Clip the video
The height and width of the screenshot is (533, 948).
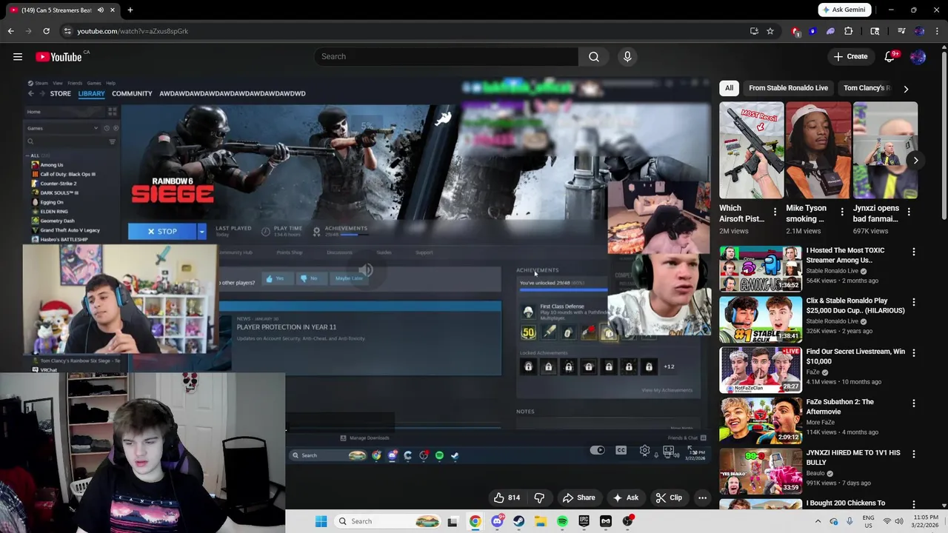click(x=669, y=497)
